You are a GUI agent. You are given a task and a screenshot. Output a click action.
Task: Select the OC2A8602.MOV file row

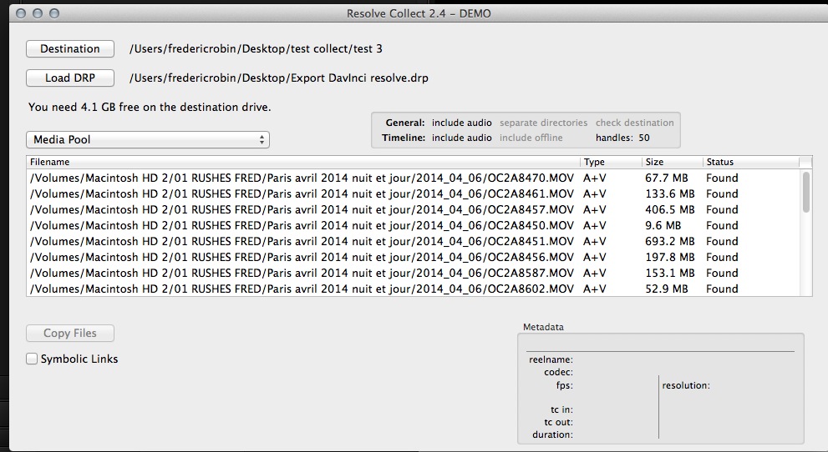(301, 289)
